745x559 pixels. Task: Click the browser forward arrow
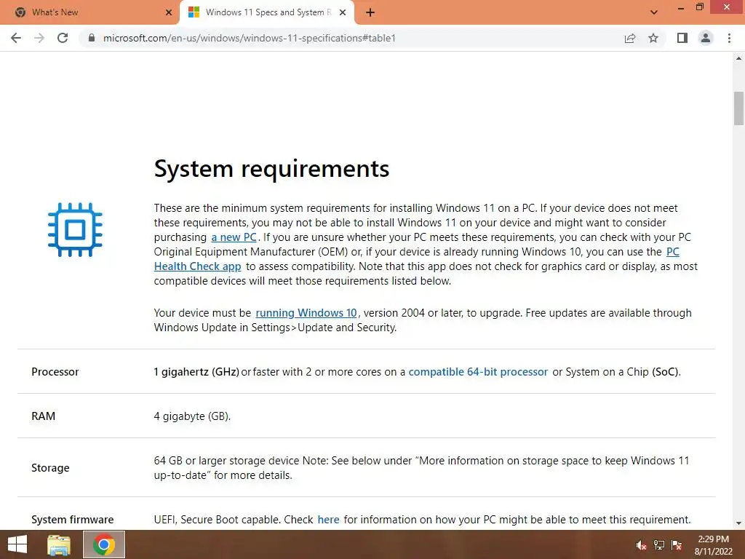pyautogui.click(x=39, y=38)
